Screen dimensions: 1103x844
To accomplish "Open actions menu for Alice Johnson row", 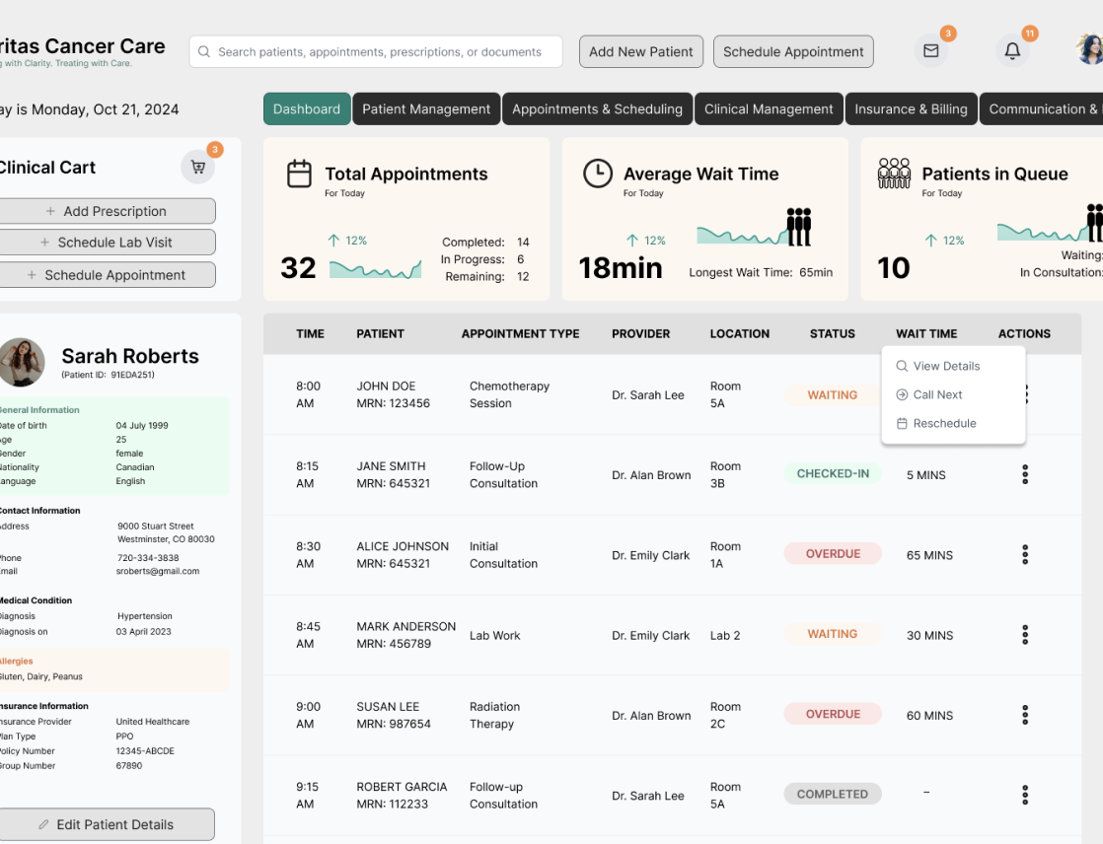I will [x=1025, y=555].
